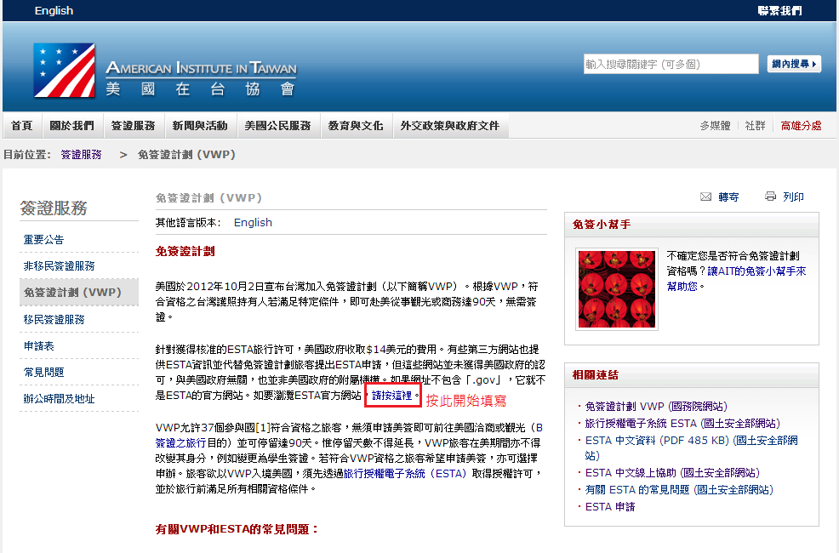The height and width of the screenshot is (553, 839).
Task: Open the red lanterns thumbnail image
Action: (616, 288)
